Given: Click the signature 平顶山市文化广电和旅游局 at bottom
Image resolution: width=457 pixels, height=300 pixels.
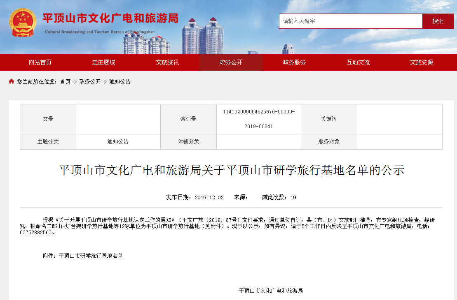Looking at the screenshot, I should 271,291.
